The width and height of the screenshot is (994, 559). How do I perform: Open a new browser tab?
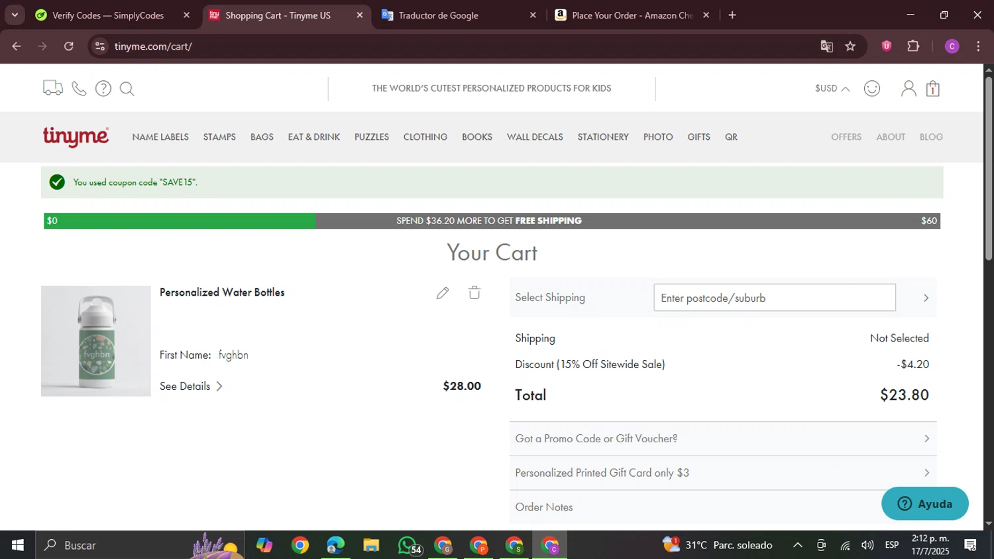point(732,15)
